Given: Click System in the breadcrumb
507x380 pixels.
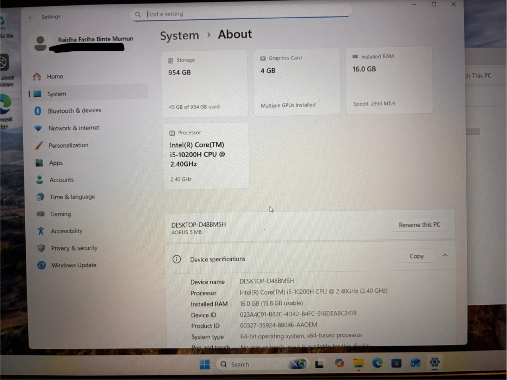Looking at the screenshot, I should coord(180,36).
